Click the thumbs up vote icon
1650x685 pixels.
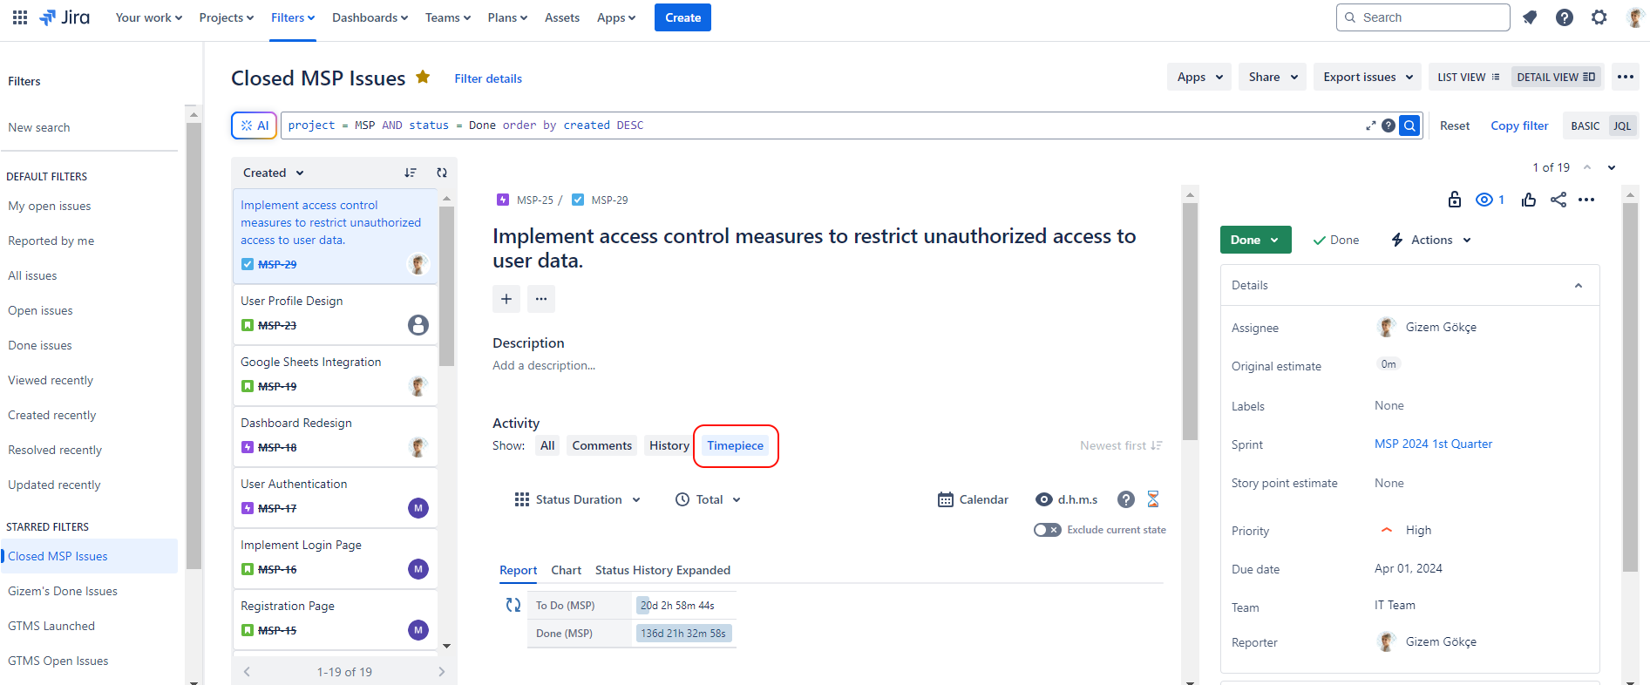[1528, 200]
